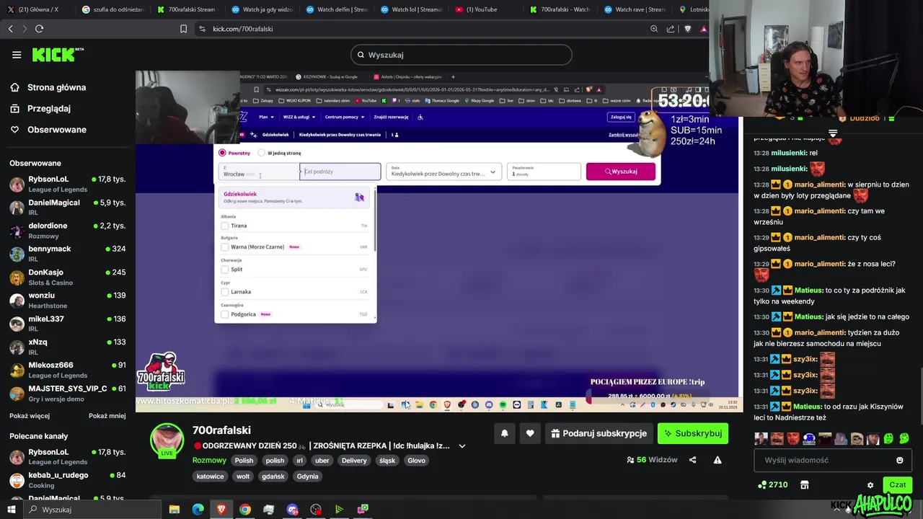This screenshot has width=923, height=519.
Task: Go to Strona główna in sidebar
Action: (56, 87)
